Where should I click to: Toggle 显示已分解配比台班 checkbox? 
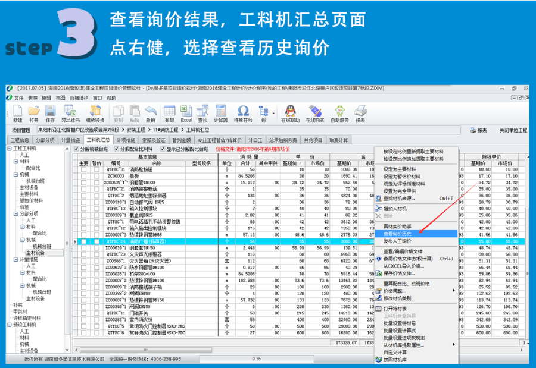(x=162, y=149)
